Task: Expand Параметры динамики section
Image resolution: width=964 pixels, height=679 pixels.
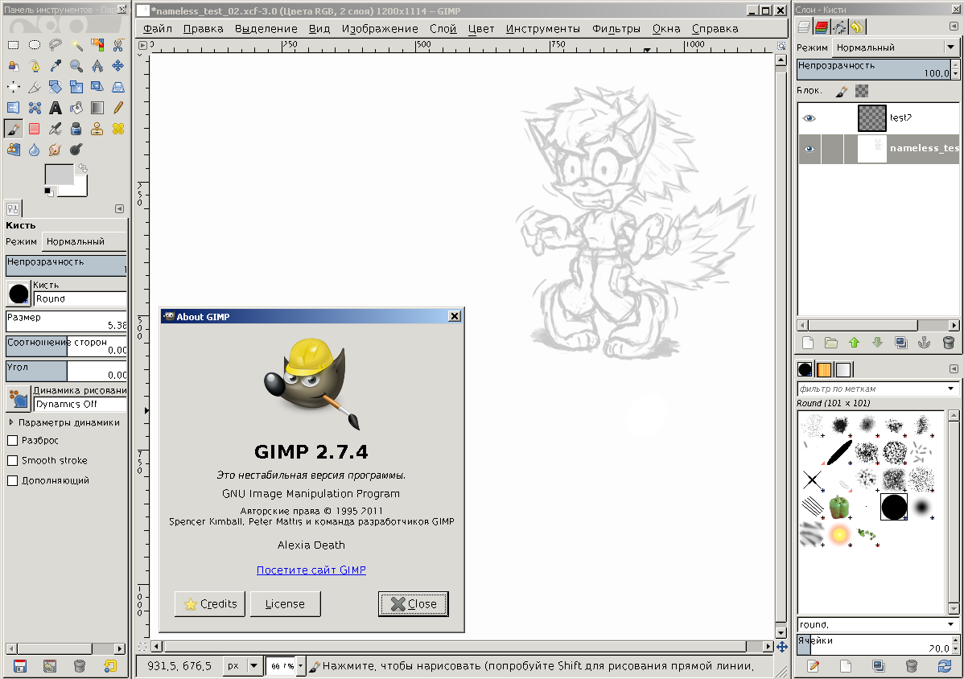Action: (11, 422)
